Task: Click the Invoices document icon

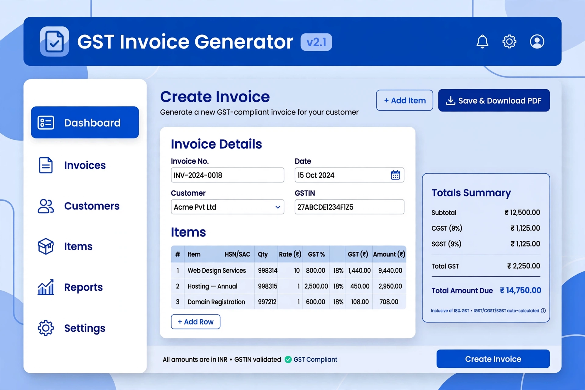Action: pos(46,165)
